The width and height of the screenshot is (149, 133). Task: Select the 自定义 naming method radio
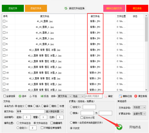pos(16,106)
